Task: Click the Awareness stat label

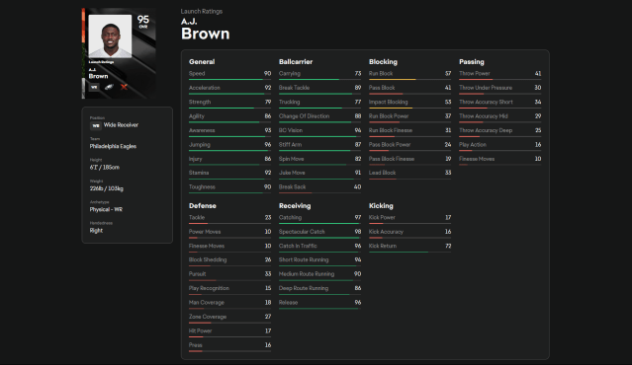Action: click(x=202, y=130)
